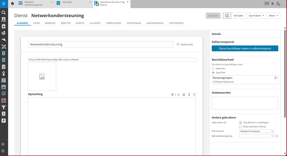Image resolution: width=287 pixels, height=156 pixels.
Task: Open the notifications bell icon
Action: coord(272,4)
